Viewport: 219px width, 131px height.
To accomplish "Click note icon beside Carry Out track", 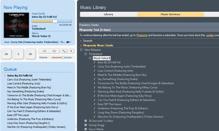I will (x=95, y=66).
